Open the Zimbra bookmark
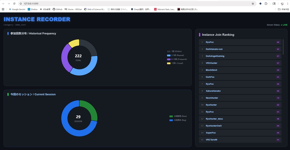The image size is (290, 150). pyautogui.click(x=33, y=9)
